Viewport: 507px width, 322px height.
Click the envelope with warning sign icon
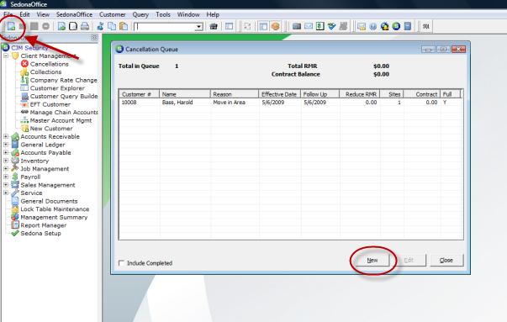(362, 26)
